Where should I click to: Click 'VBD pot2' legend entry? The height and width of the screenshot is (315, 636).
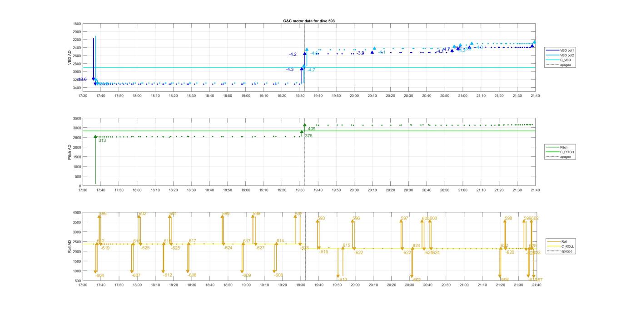click(x=568, y=55)
